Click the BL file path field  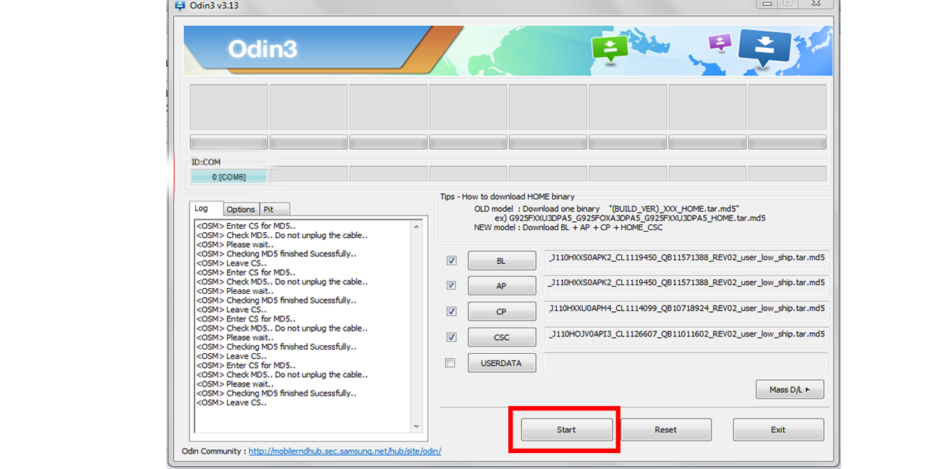pyautogui.click(x=686, y=260)
